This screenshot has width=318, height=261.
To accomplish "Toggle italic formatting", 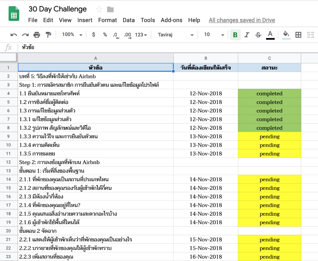I will 247,35.
